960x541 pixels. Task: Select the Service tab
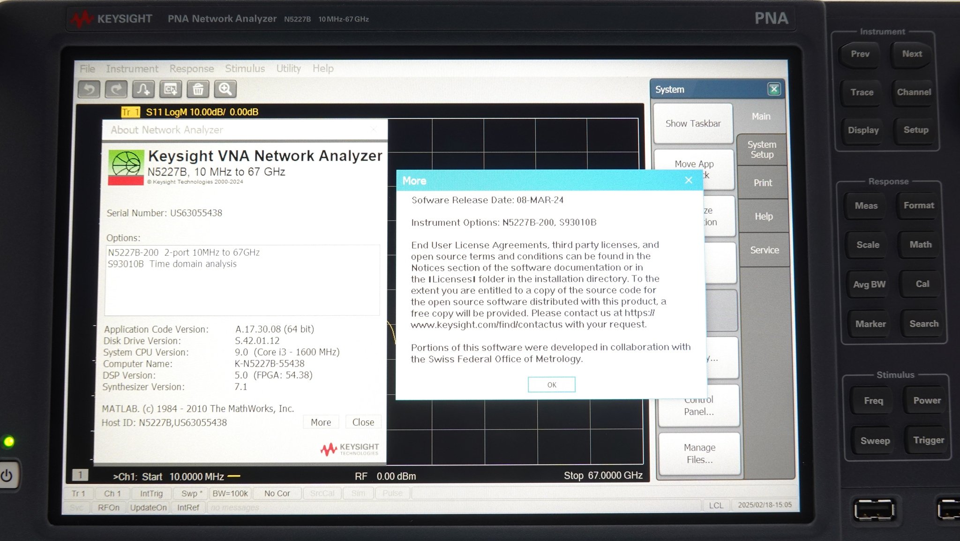click(x=765, y=250)
